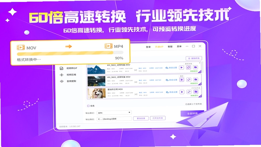Viewport: 261px width, 147px height.
Task: Click the 90% progress value
Action: pos(119,58)
